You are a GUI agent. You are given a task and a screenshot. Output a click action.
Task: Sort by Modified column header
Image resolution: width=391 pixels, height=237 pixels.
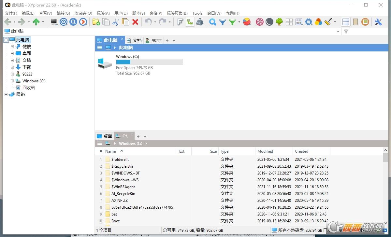[x=274, y=151]
